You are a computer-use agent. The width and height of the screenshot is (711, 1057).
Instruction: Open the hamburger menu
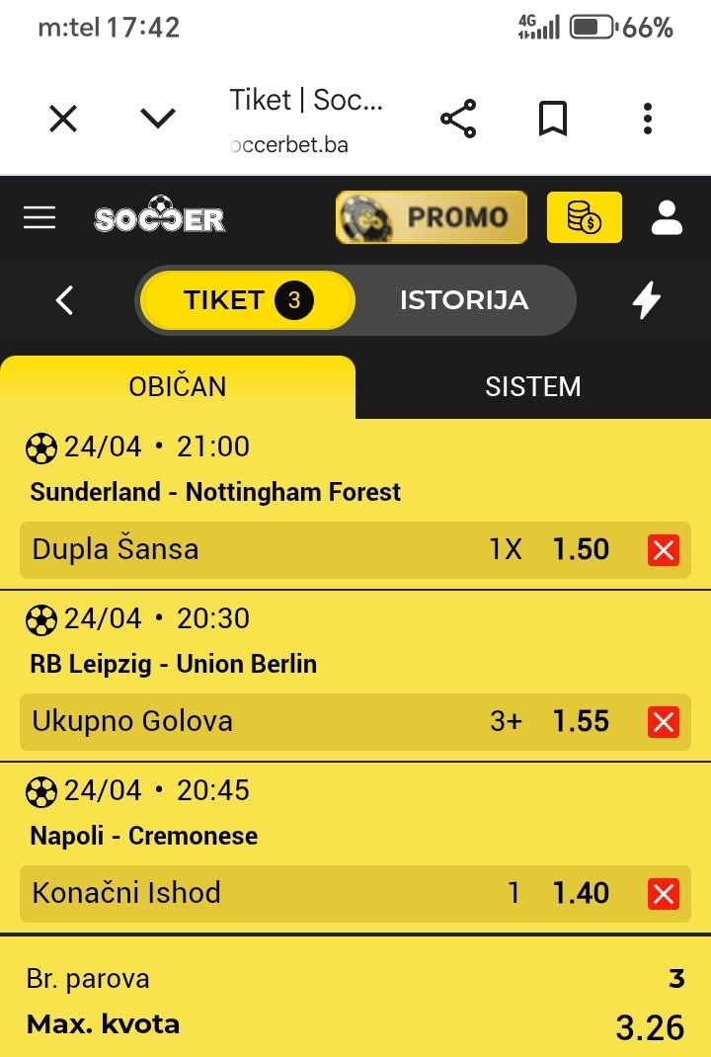(39, 217)
